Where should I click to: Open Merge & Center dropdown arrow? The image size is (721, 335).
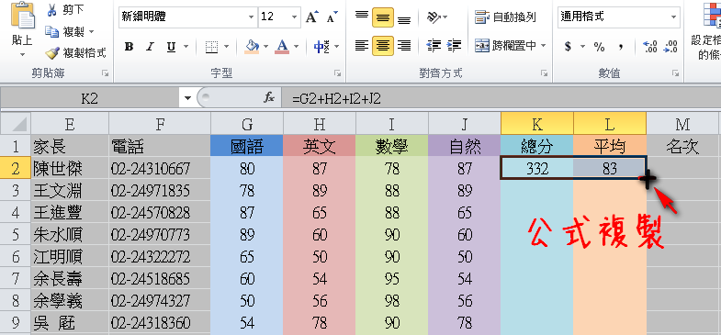coord(543,46)
